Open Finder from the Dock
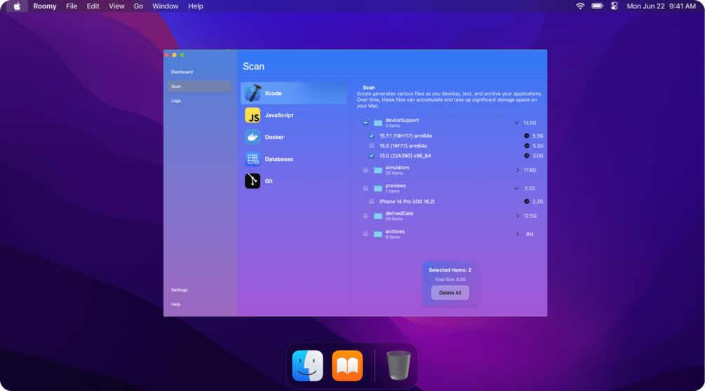Image resolution: width=705 pixels, height=391 pixels. [x=307, y=366]
